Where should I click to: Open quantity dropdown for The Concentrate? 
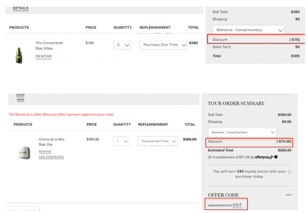coord(122,45)
